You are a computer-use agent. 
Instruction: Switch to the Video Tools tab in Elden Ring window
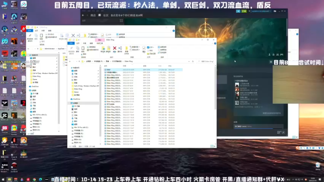pyautogui.click(x=100, y=43)
